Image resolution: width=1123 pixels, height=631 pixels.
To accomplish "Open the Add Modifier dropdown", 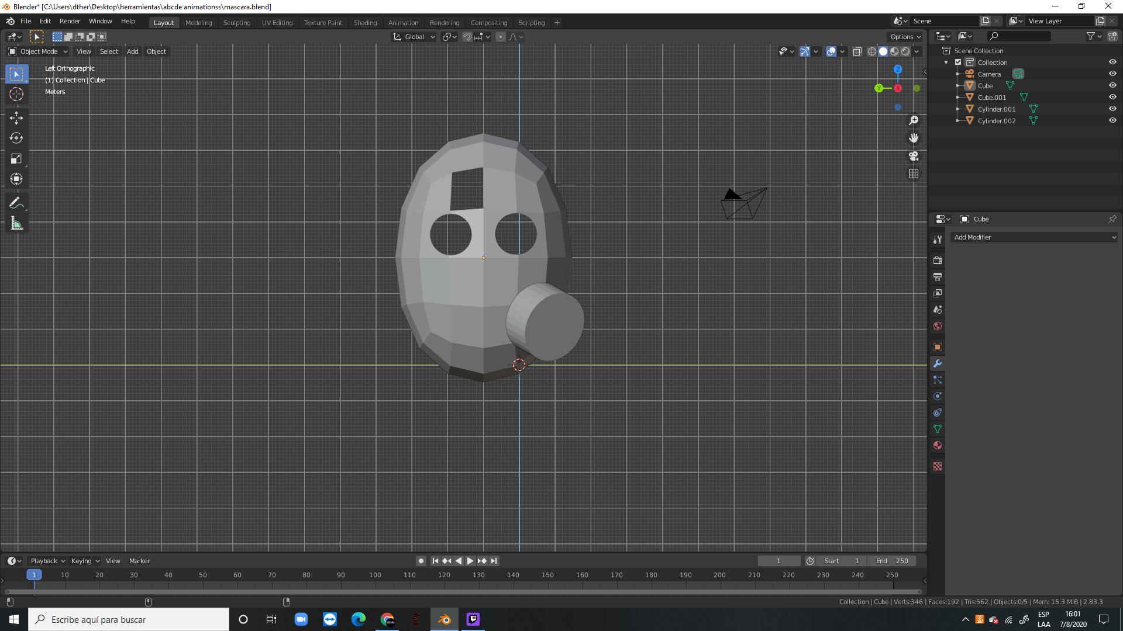I will click(1034, 237).
